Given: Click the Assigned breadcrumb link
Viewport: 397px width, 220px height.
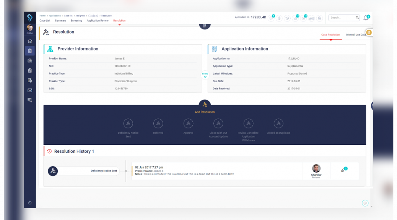Looking at the screenshot, I should pyautogui.click(x=80, y=16).
